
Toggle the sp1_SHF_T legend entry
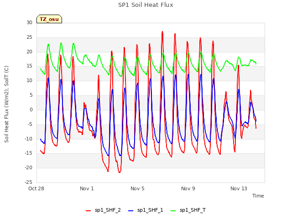pyautogui.click(x=188, y=210)
